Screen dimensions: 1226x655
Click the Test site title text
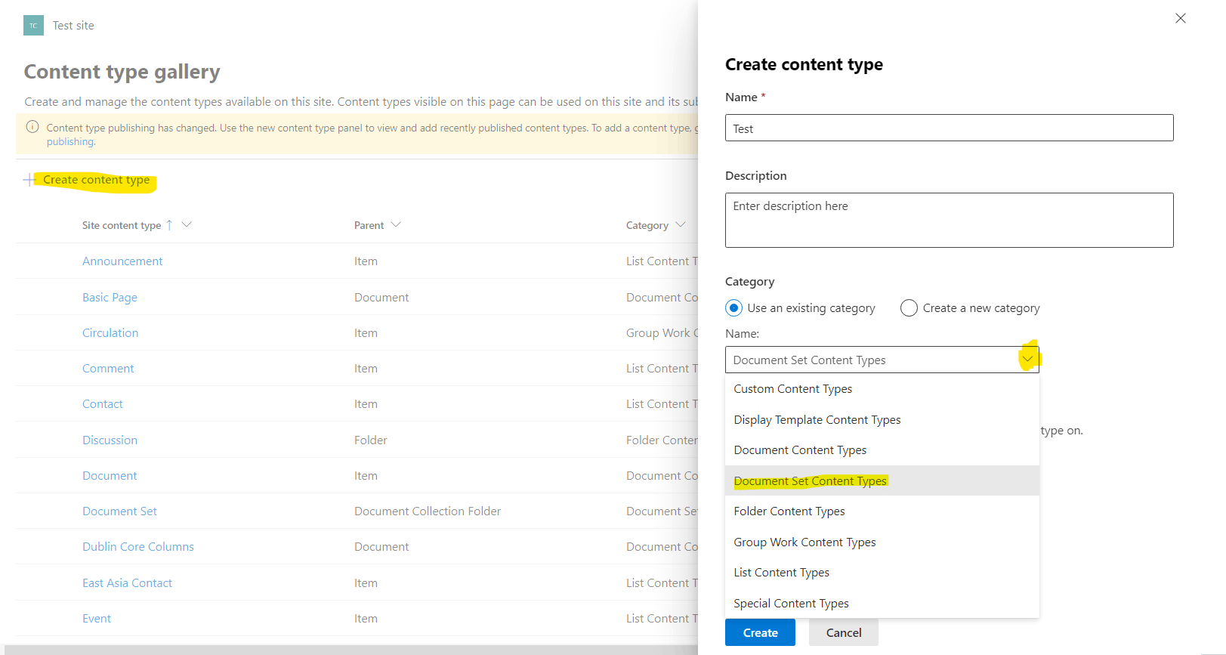73,26
